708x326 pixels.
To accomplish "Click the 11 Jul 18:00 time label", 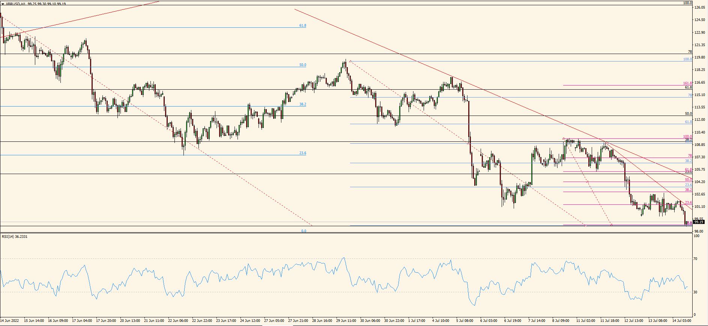I will click(x=610, y=321).
